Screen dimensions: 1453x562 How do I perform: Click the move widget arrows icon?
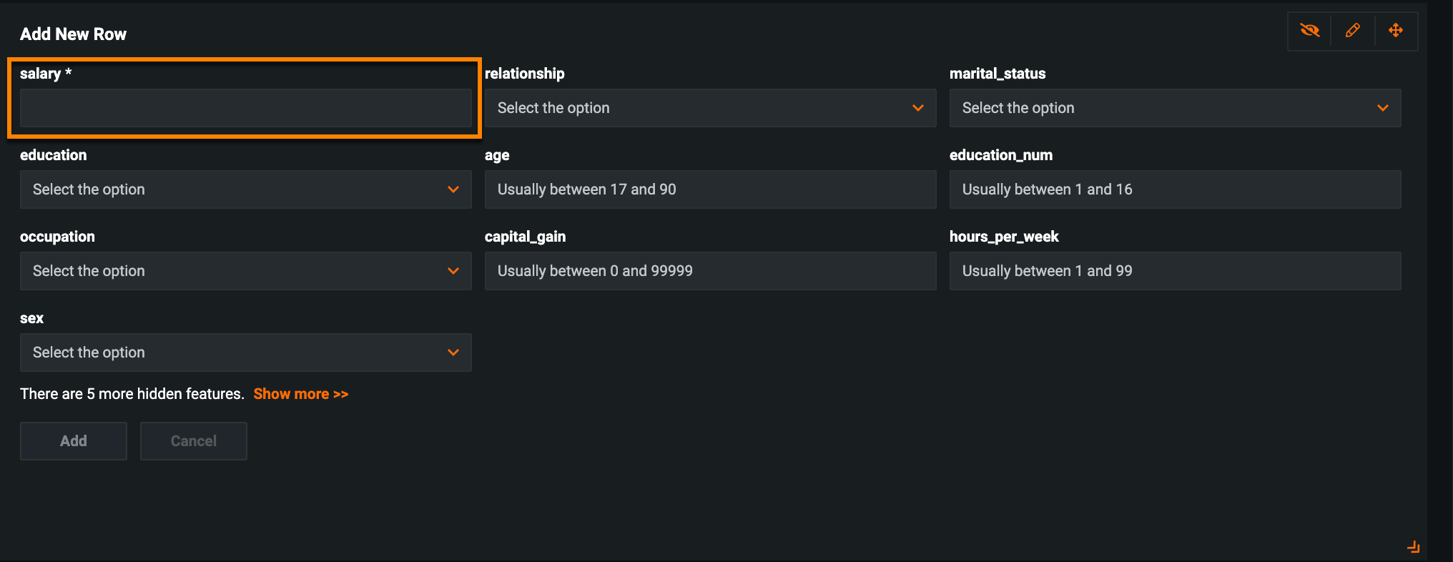click(1395, 31)
